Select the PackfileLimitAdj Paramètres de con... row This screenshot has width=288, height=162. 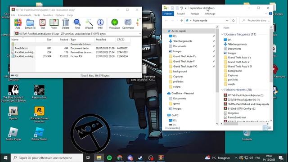70,52
